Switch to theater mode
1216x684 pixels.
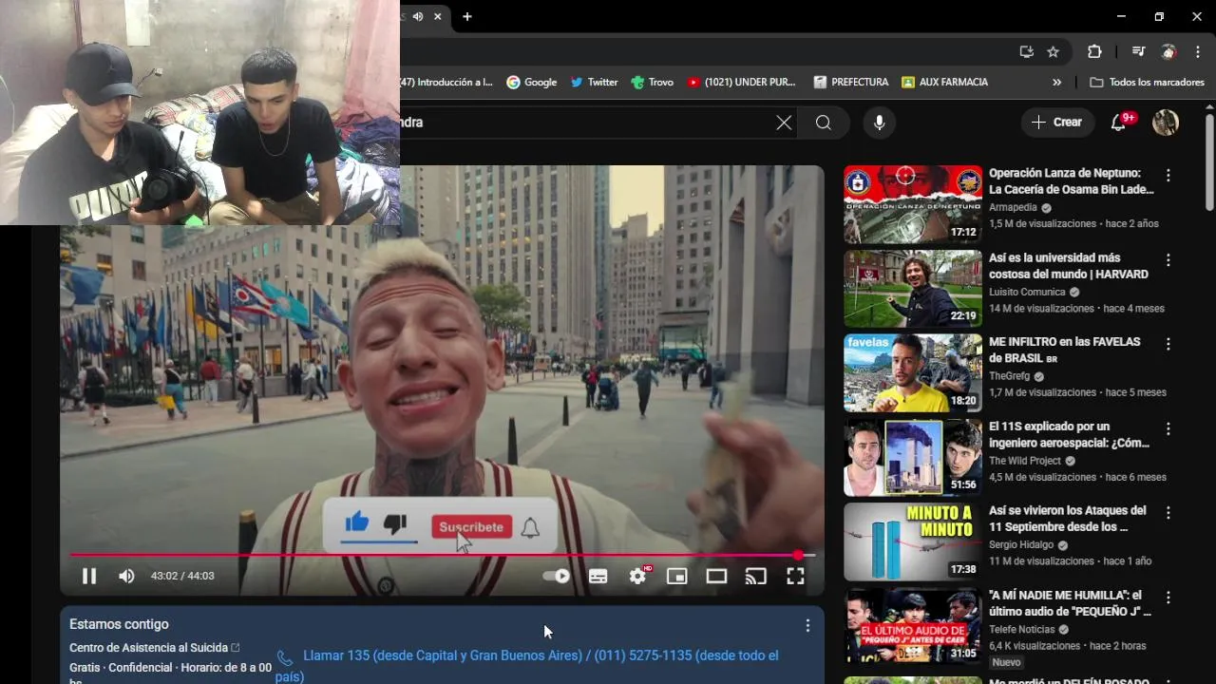click(x=716, y=576)
